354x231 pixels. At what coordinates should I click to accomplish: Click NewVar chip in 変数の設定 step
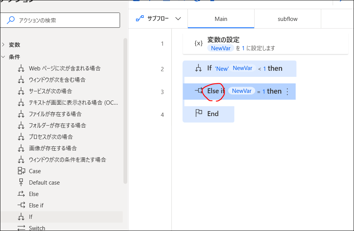(x=221, y=48)
